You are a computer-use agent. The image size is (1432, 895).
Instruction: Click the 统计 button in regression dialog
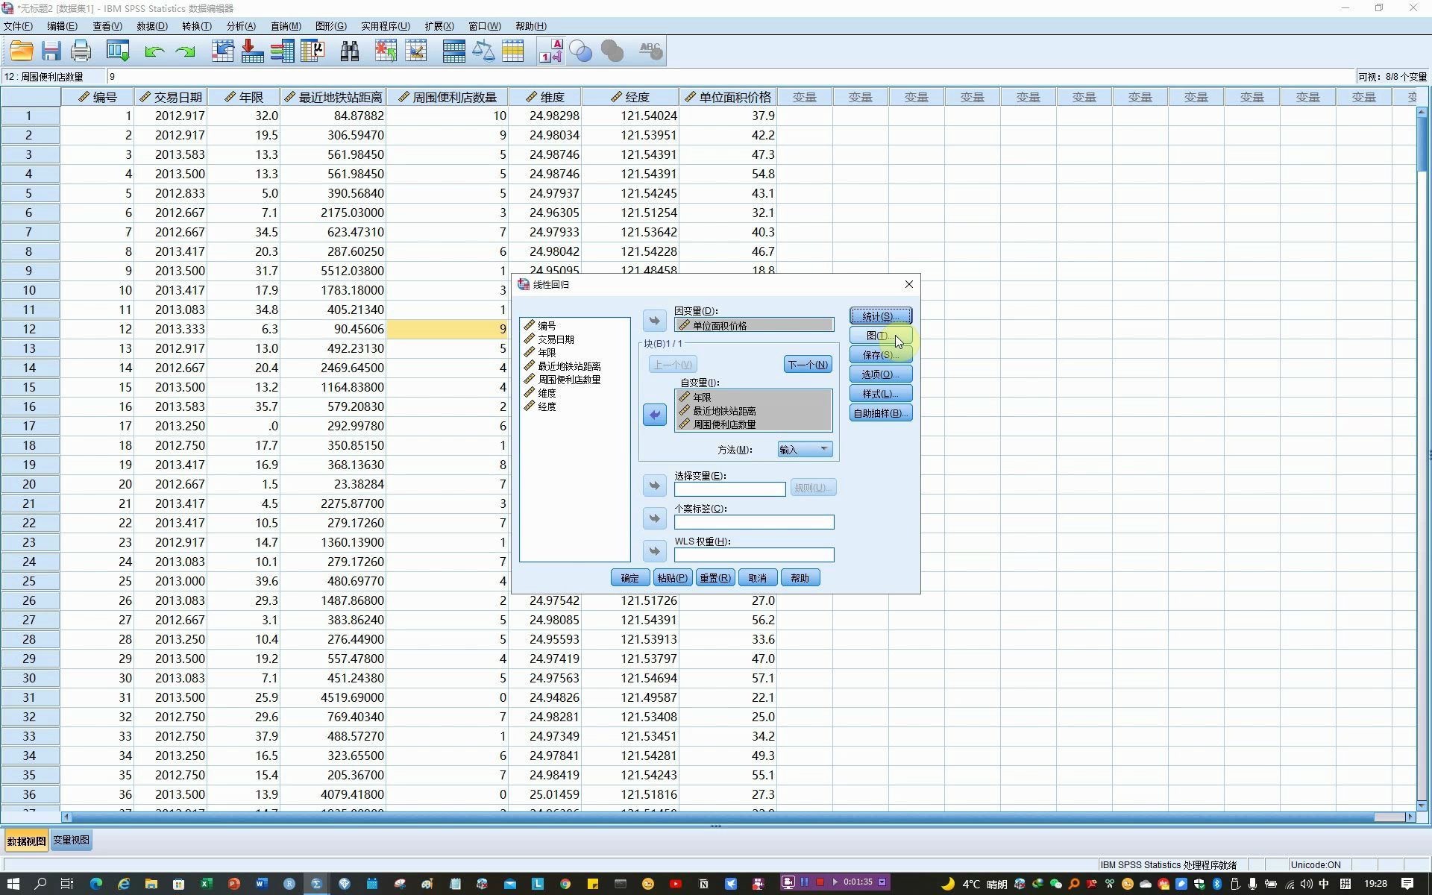click(x=880, y=316)
